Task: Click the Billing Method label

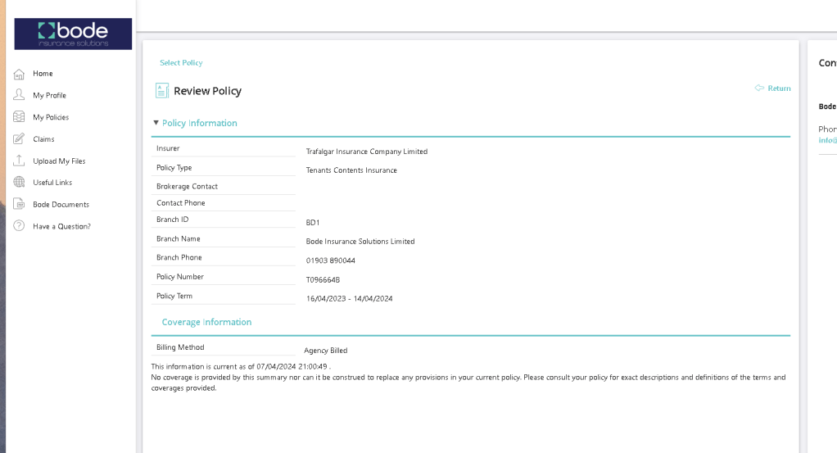Action: 180,347
